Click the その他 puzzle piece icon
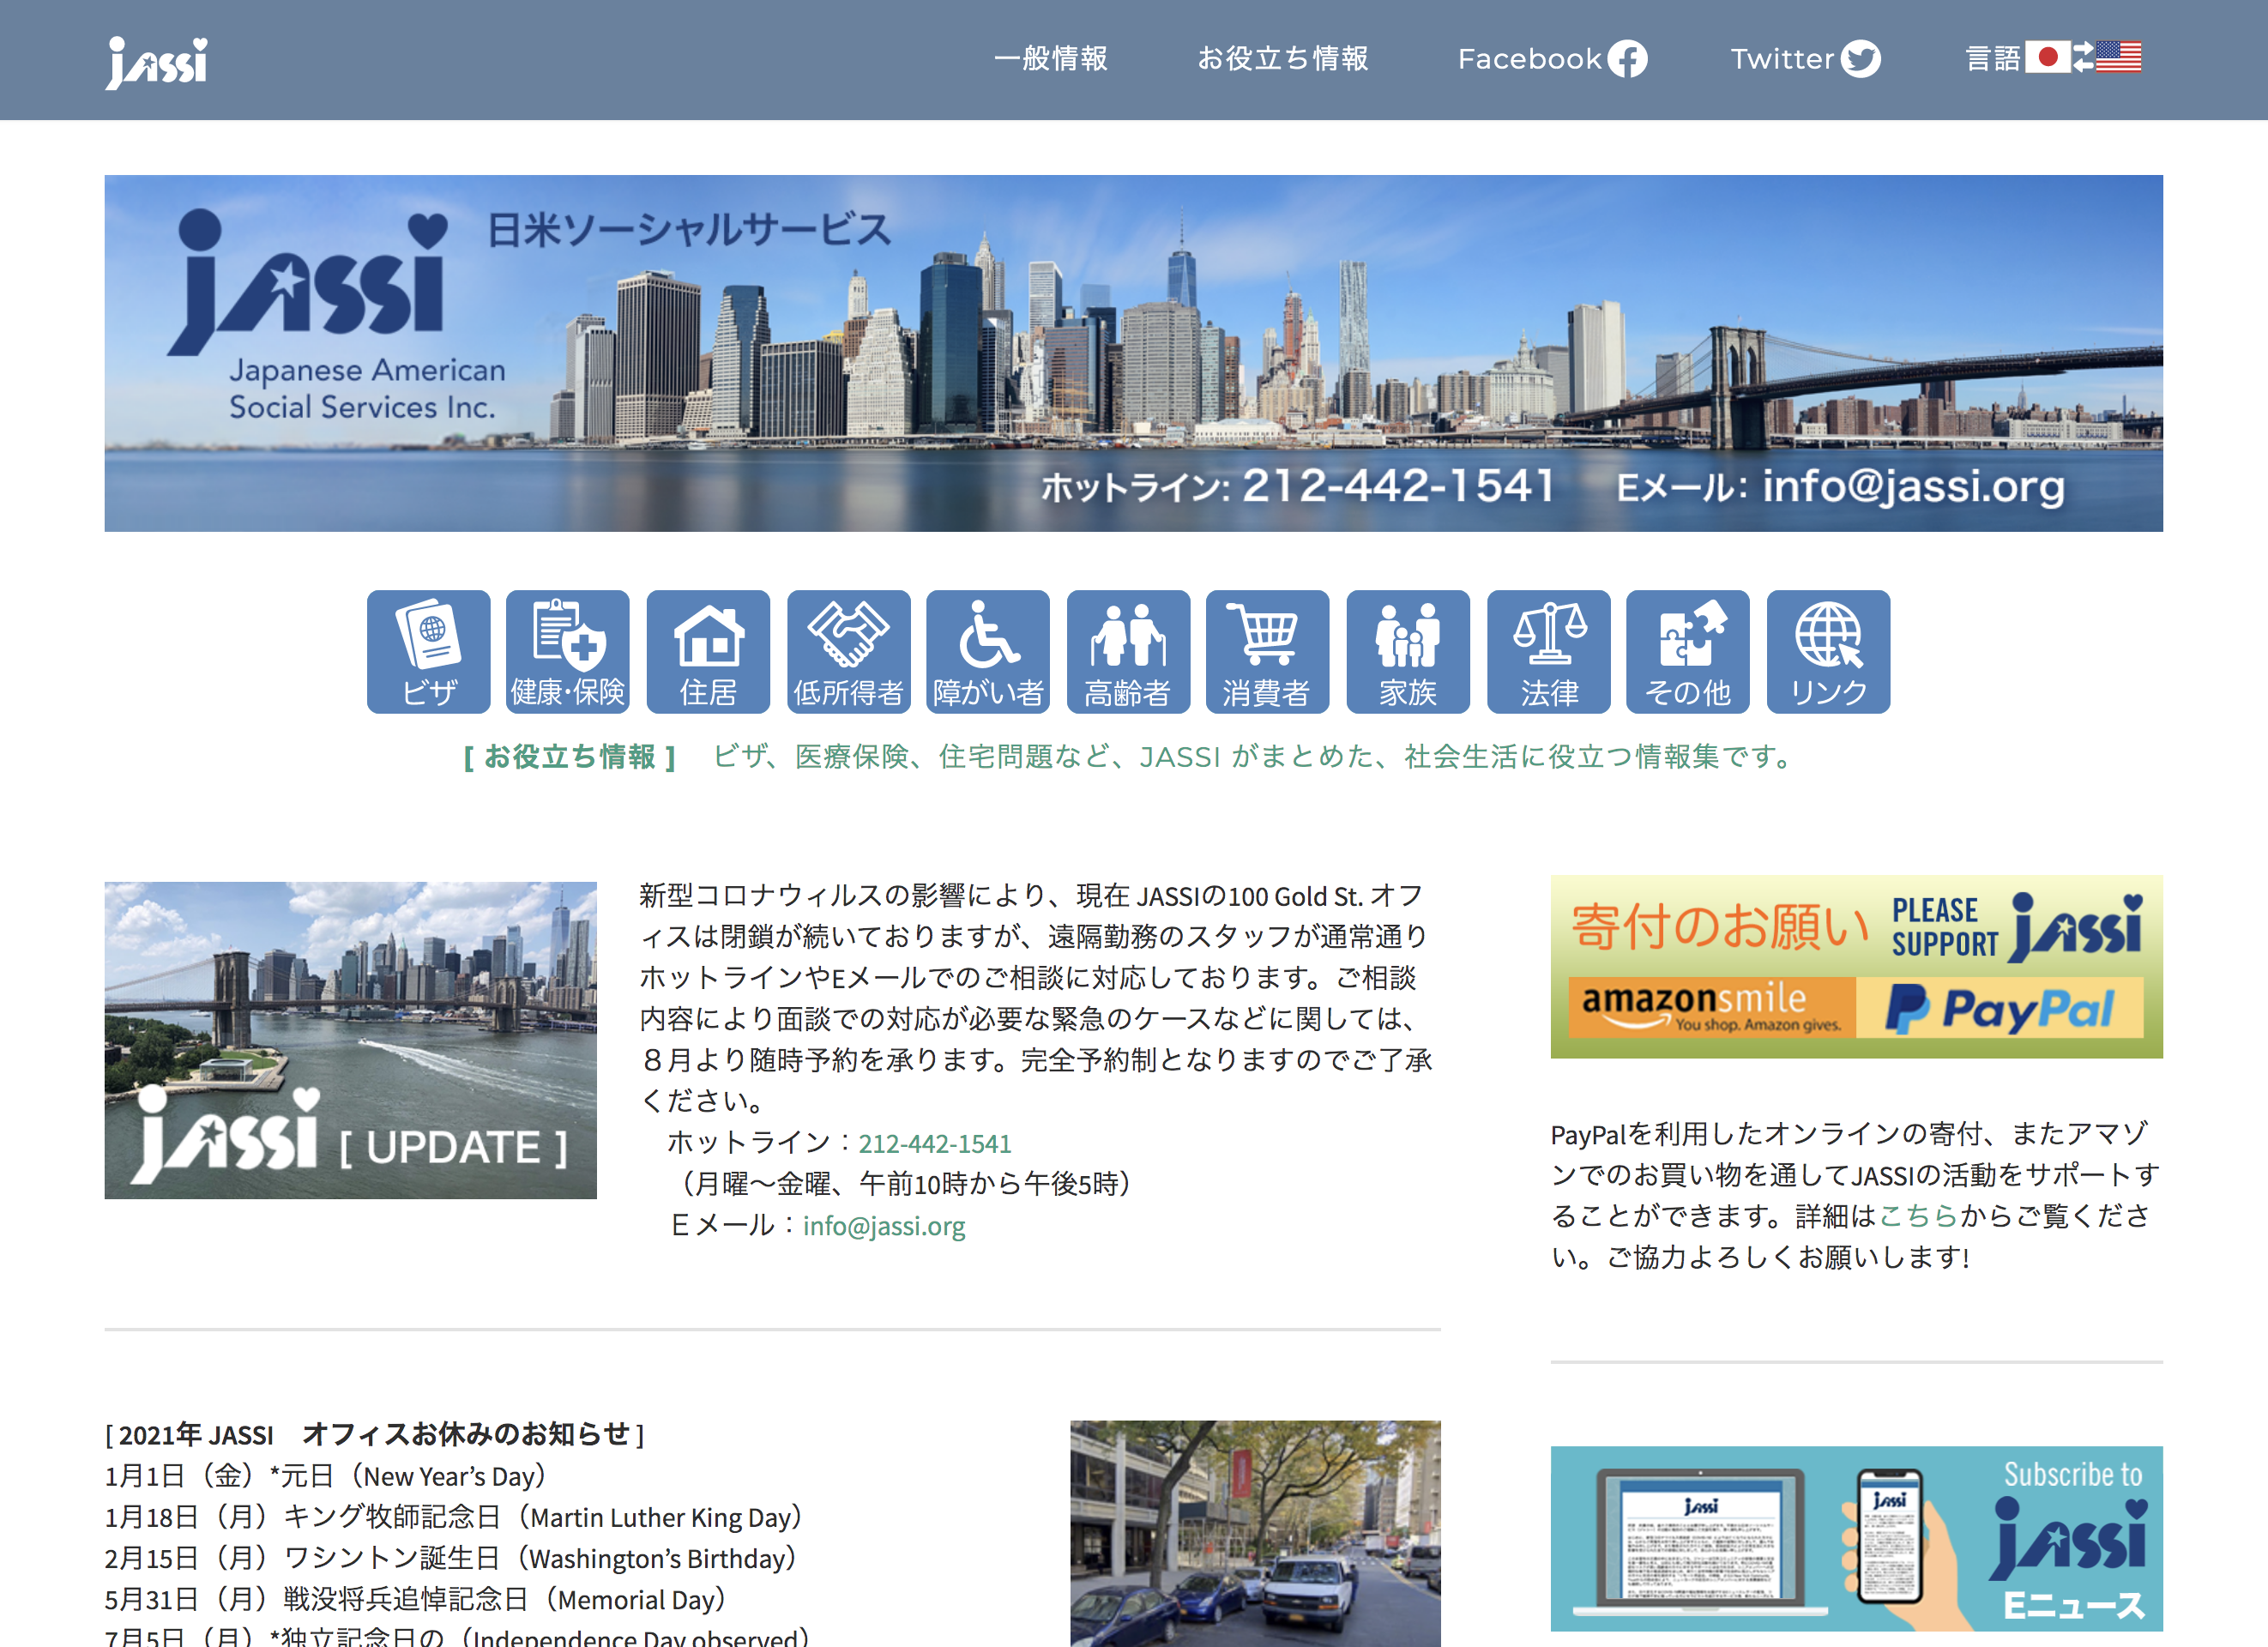This screenshot has width=2268, height=1647. (x=1688, y=651)
